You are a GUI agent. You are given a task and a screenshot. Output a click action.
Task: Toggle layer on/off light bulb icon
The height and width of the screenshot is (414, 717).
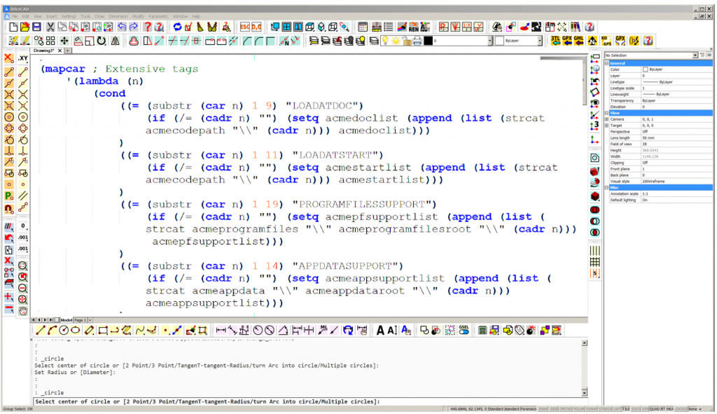tap(385, 41)
